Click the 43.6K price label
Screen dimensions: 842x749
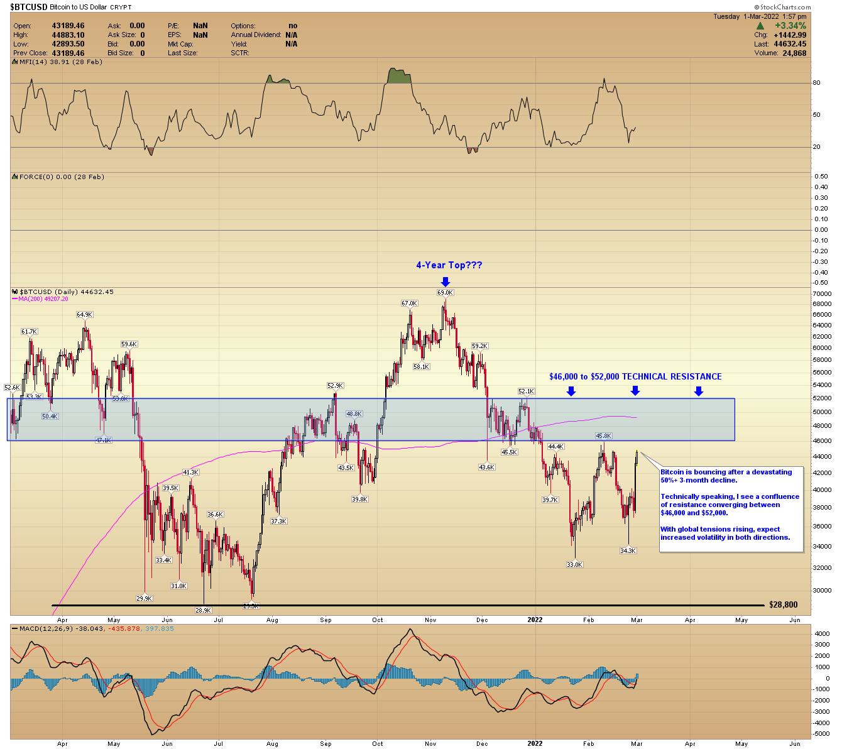point(486,467)
